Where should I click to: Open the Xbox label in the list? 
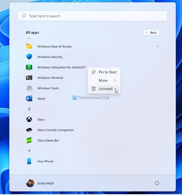pos(41,120)
